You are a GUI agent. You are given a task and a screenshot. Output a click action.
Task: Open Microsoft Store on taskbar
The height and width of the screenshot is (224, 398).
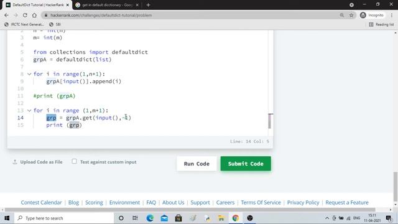tap(178, 218)
